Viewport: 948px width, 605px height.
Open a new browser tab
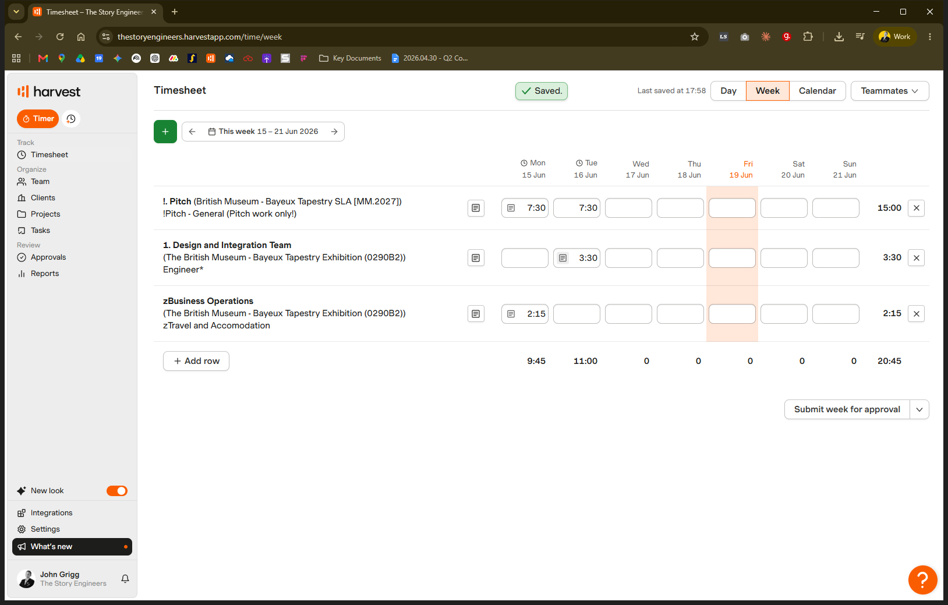pyautogui.click(x=175, y=12)
